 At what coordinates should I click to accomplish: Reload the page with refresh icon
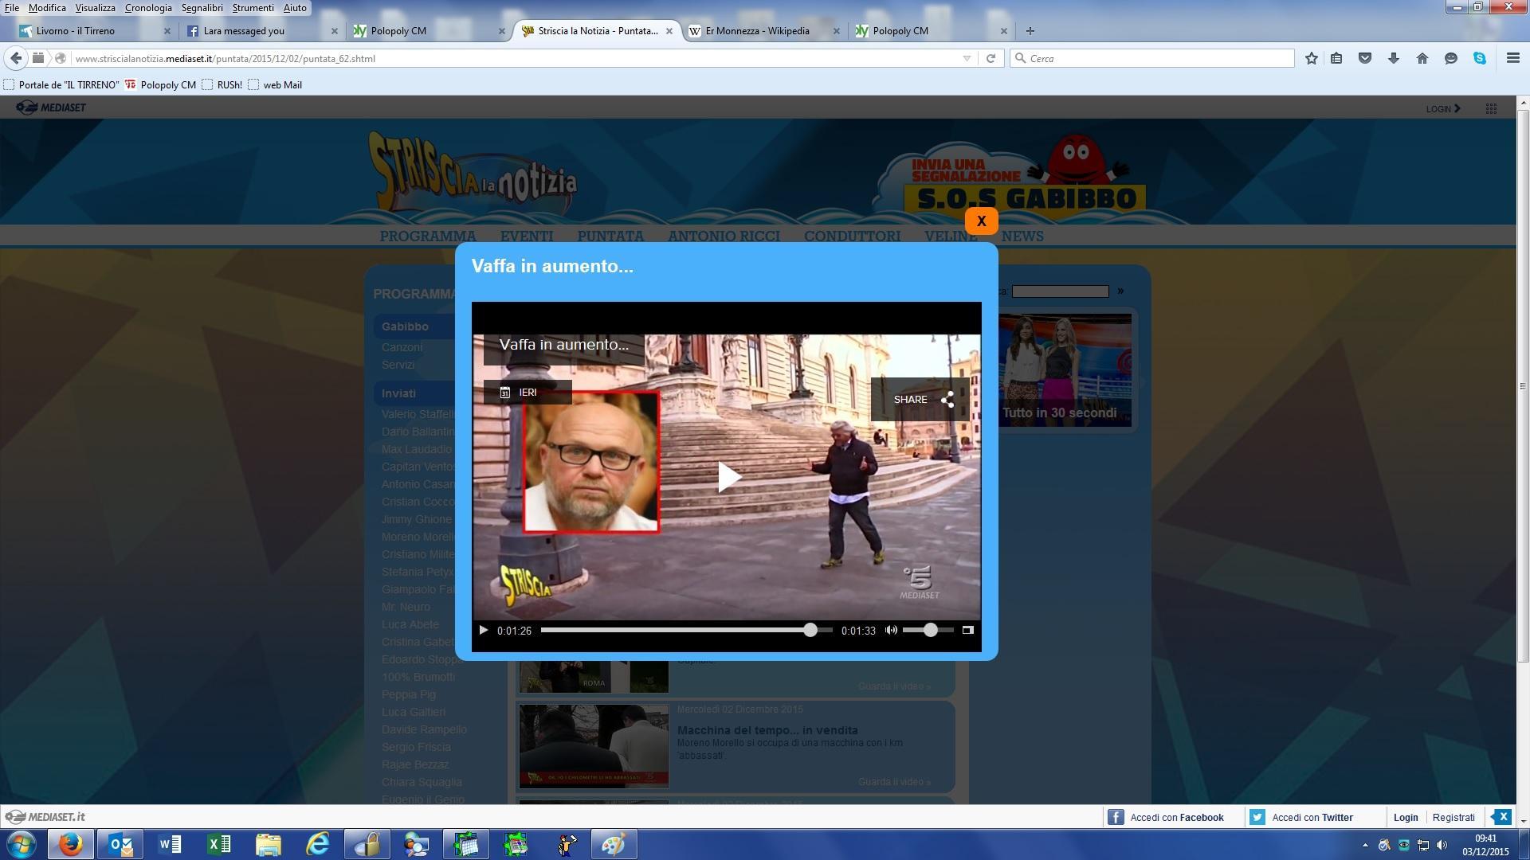click(x=991, y=58)
